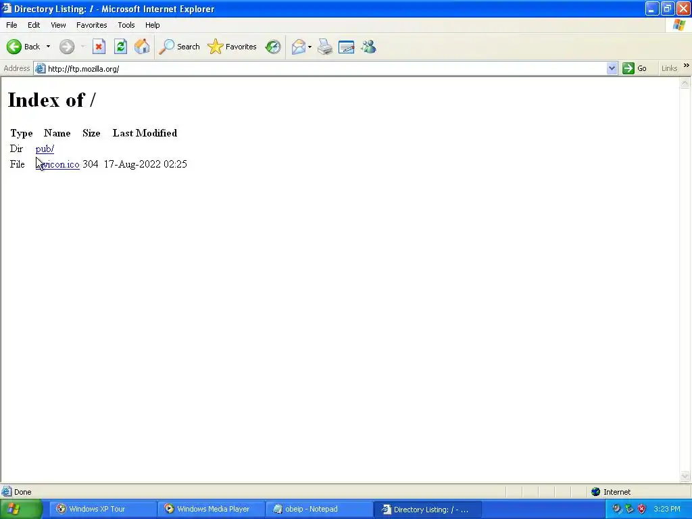The height and width of the screenshot is (519, 692).
Task: Click the Links toolbar label
Action: 669,68
